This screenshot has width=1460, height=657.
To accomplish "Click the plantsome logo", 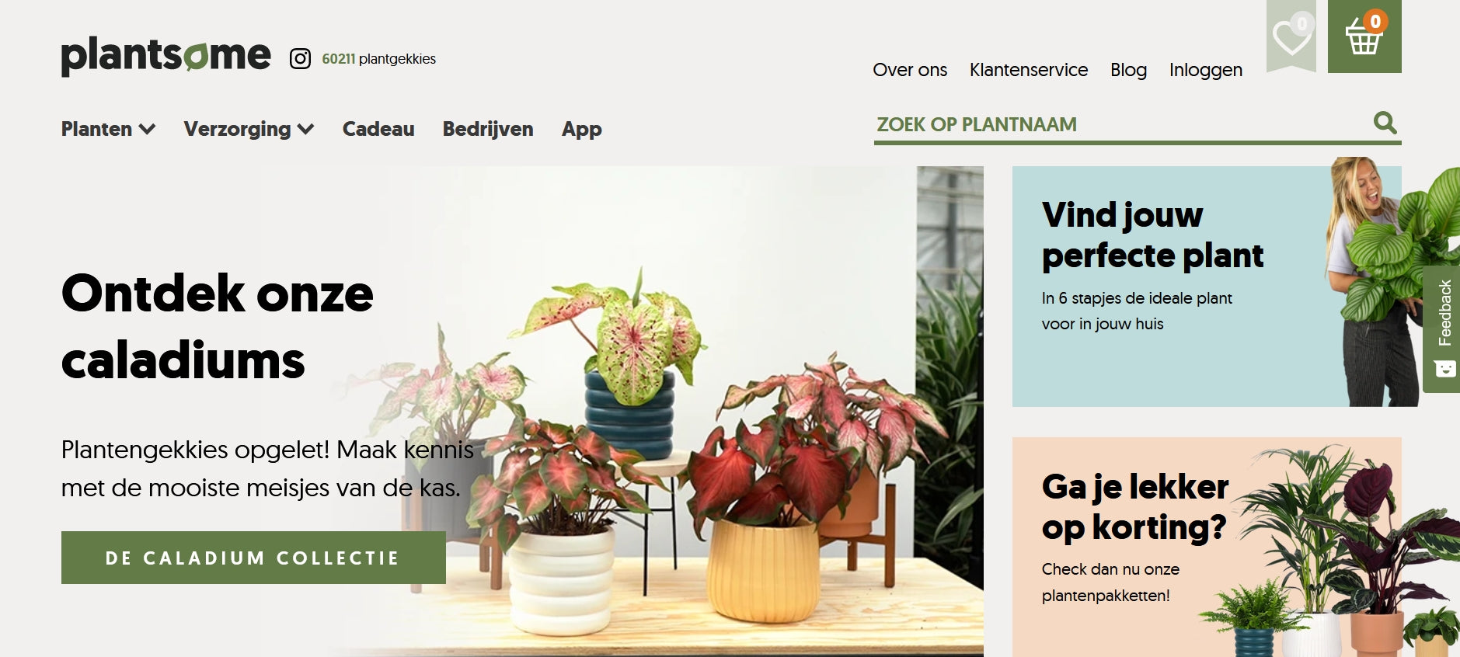I will pos(166,56).
